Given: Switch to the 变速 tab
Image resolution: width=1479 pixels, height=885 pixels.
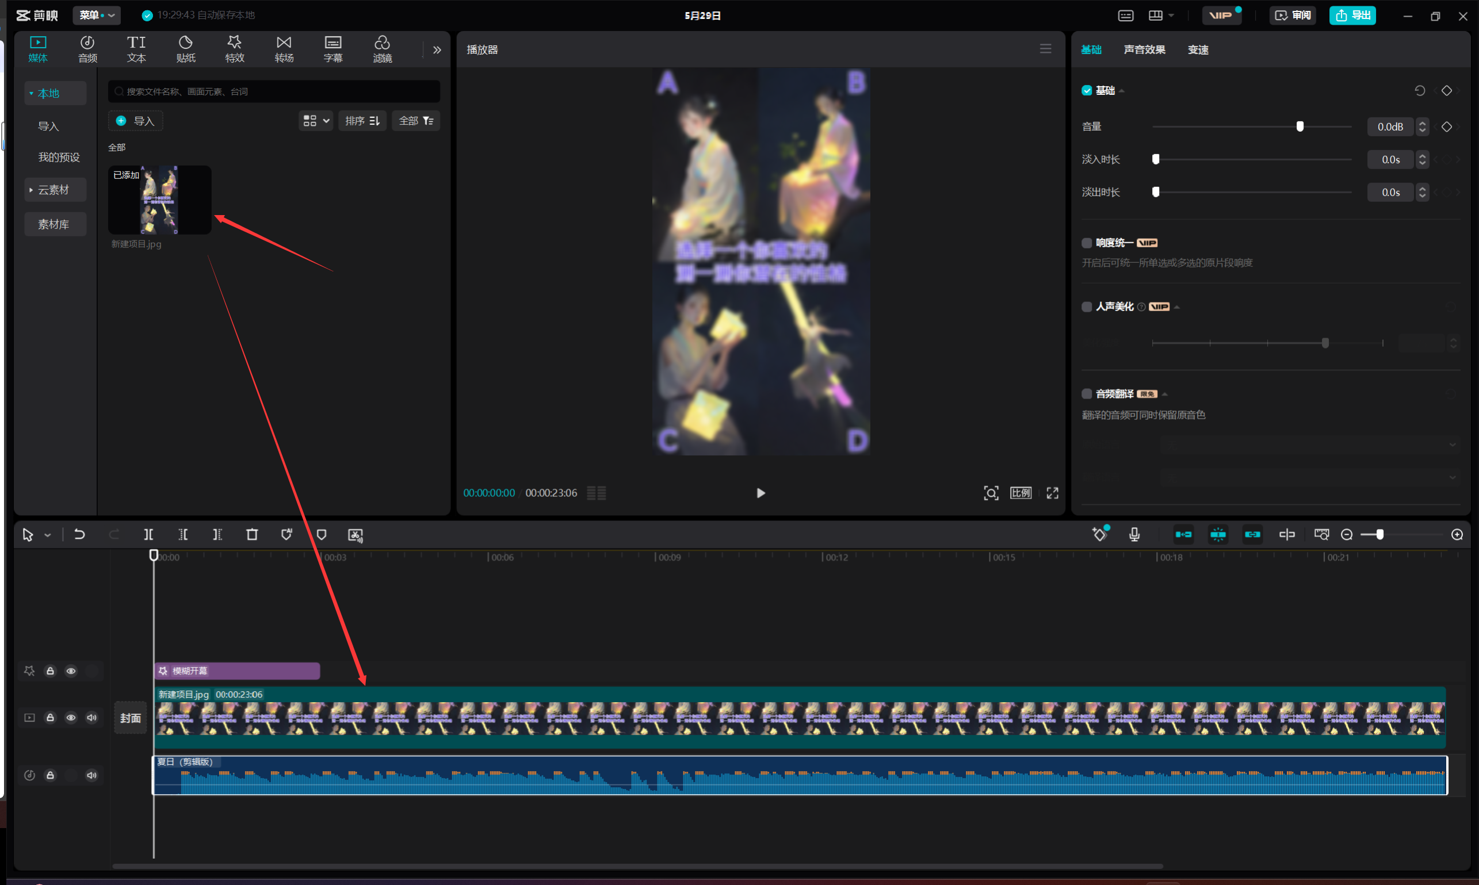Looking at the screenshot, I should tap(1198, 49).
